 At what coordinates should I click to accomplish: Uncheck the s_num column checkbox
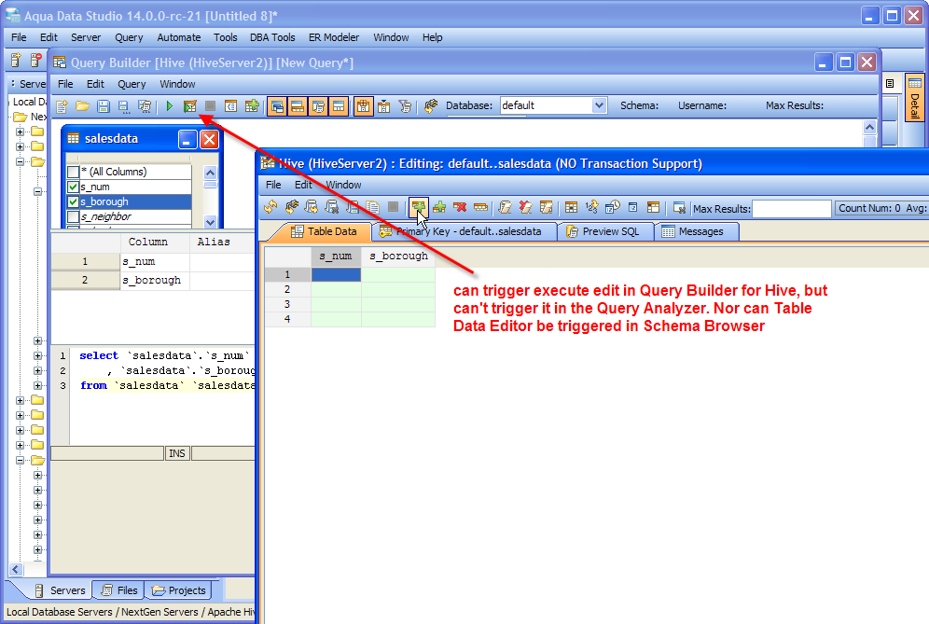74,187
